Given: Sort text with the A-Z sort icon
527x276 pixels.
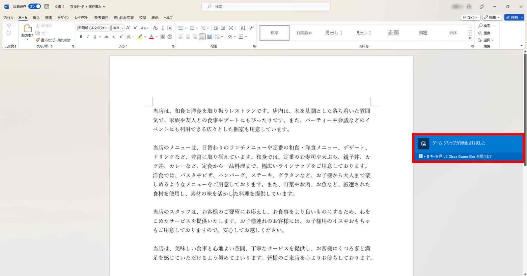Looking at the screenshot, I should pos(243,28).
